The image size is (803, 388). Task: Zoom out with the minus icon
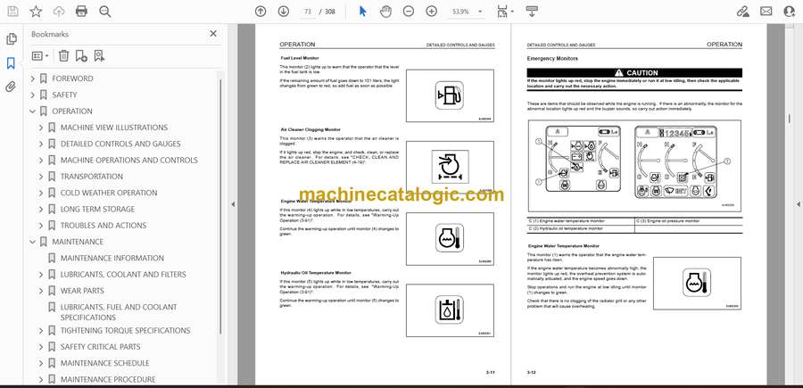point(408,12)
